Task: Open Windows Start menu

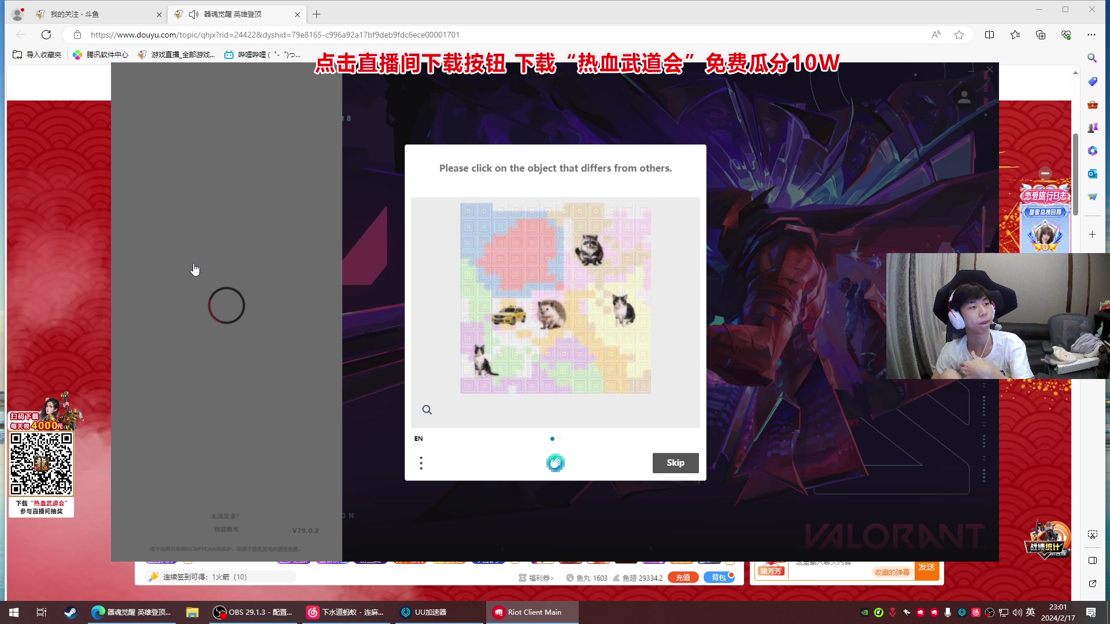Action: point(14,612)
